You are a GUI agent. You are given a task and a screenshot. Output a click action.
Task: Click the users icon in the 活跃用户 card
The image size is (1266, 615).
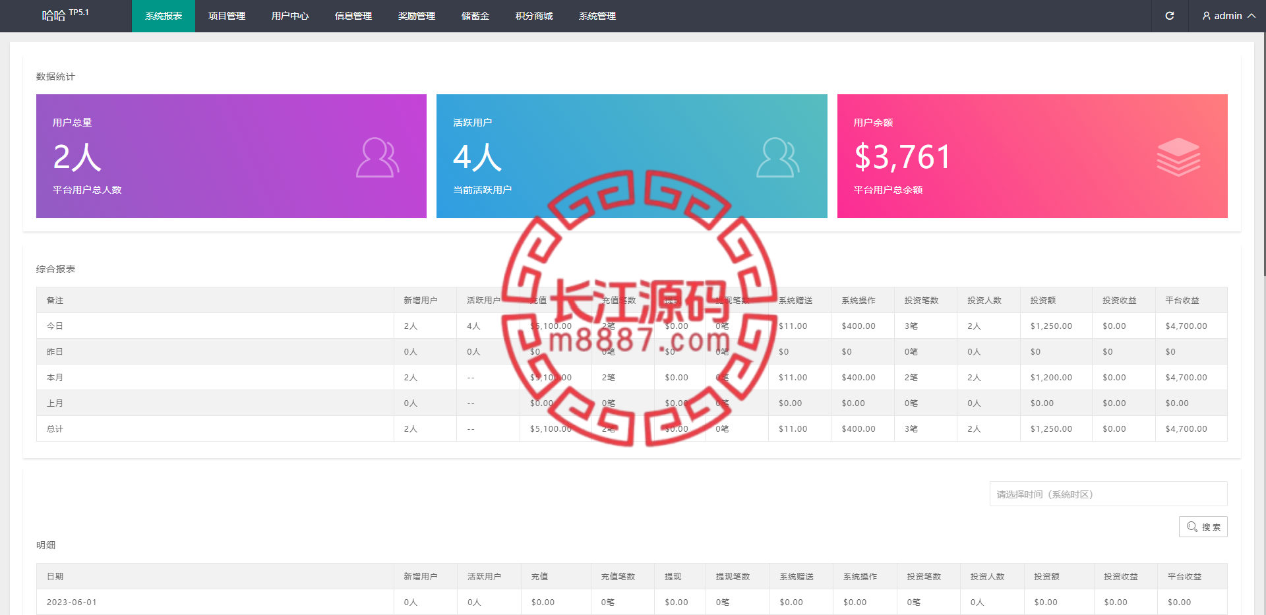778,157
